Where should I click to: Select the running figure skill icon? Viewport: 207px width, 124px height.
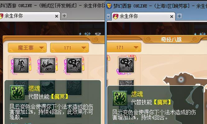21,65
